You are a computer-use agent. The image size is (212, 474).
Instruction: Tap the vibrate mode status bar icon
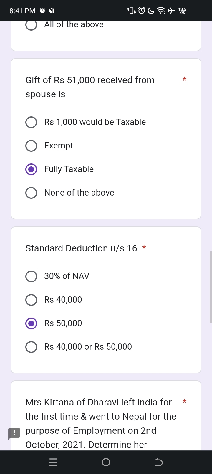click(x=131, y=11)
